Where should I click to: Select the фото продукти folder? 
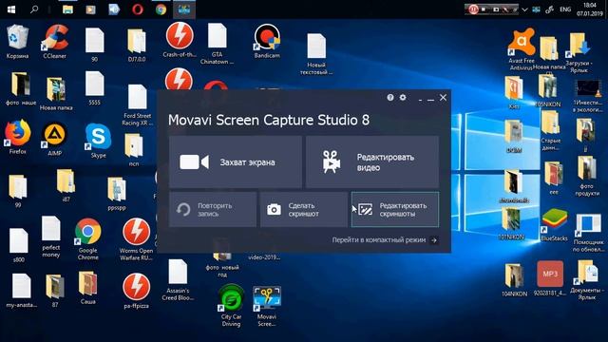[587, 176]
